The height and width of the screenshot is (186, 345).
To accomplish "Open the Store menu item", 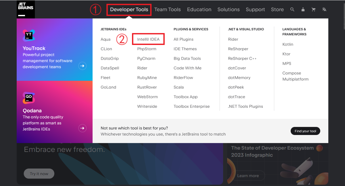I will (277, 9).
